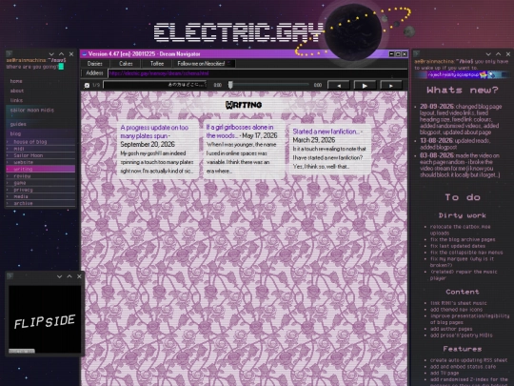Select the blog navigation entry
This screenshot has width=514, height=386.
(x=15, y=133)
